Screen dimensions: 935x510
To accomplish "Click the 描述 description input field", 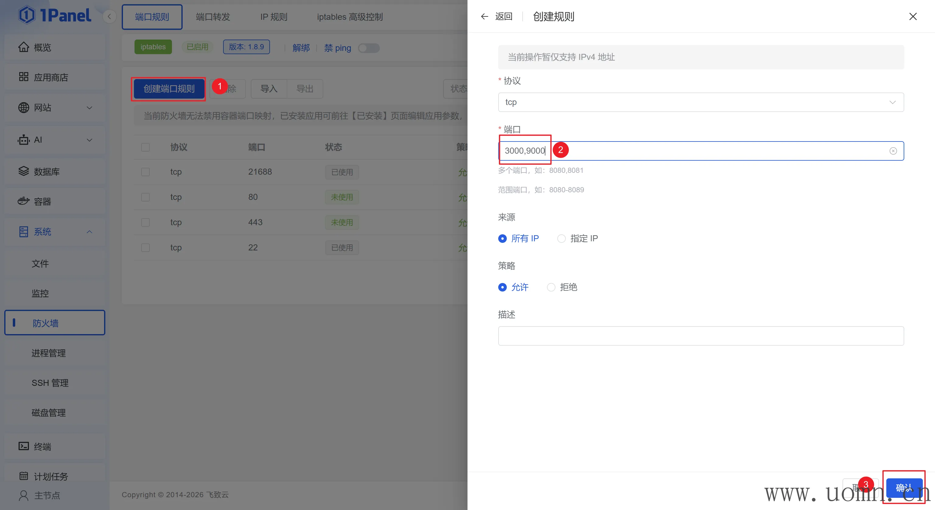I will [701, 336].
